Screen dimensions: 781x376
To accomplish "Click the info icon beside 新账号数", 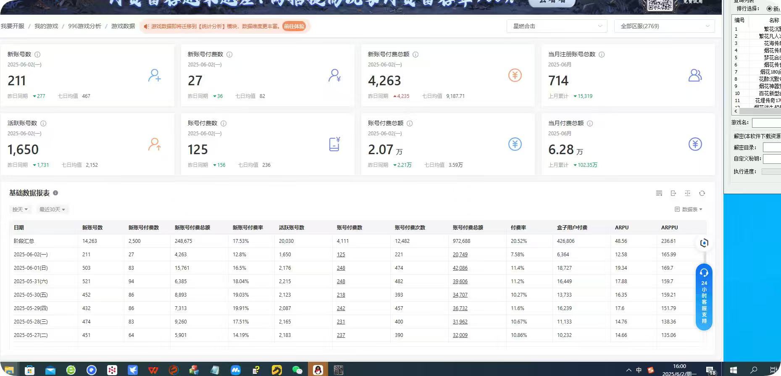I will pyautogui.click(x=37, y=55).
